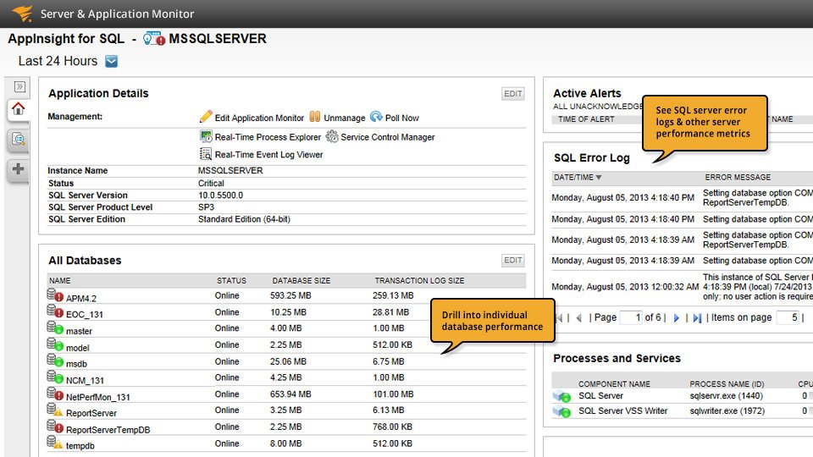Sort databases by NAME column
The width and height of the screenshot is (813, 457).
(x=59, y=281)
